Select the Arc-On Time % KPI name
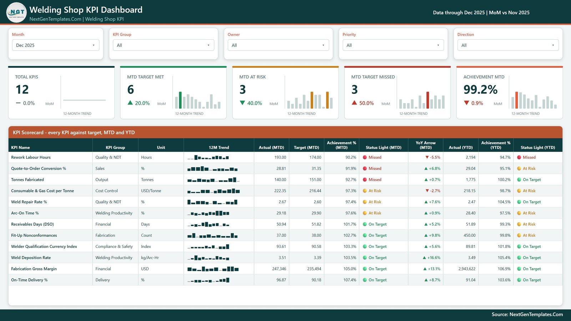The width and height of the screenshot is (571, 321). tap(25, 213)
